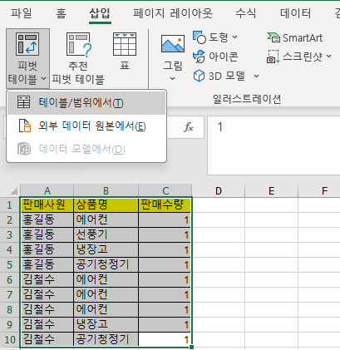The width and height of the screenshot is (340, 350).
Task: Click empty cell D1
Action: (x=219, y=205)
